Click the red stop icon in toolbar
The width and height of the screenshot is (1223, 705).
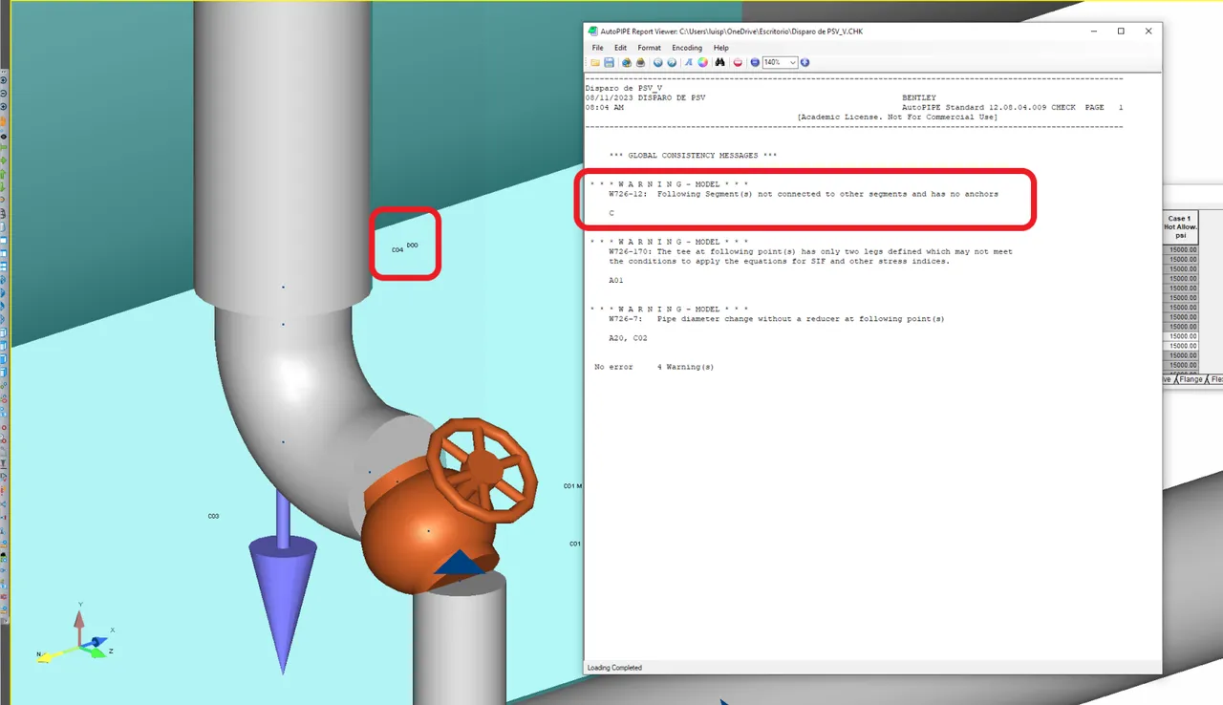tap(738, 62)
